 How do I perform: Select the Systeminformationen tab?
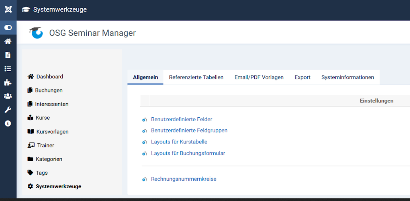[x=347, y=78]
